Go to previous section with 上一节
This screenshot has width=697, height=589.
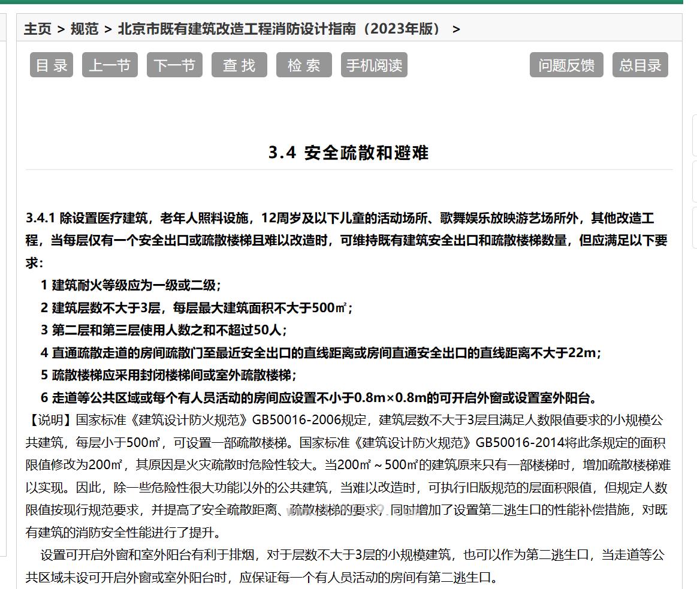point(110,65)
